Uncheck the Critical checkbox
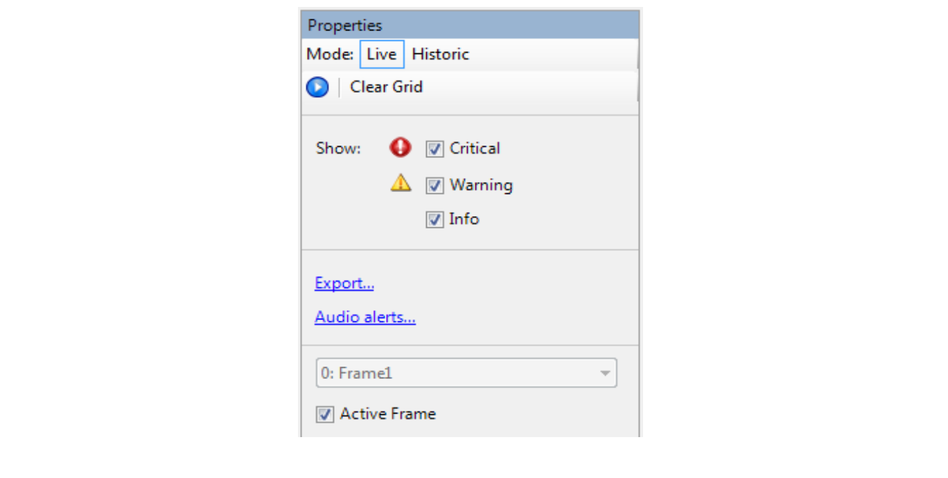 click(434, 149)
